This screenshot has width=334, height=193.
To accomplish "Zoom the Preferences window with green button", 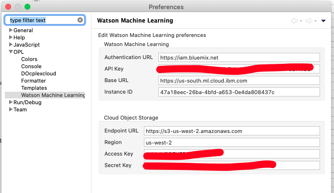I will pos(27,7).
